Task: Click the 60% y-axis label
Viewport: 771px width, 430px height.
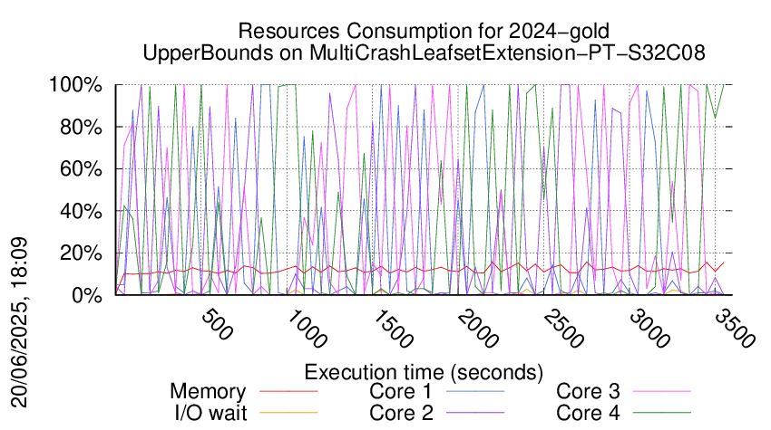Action: [81, 169]
